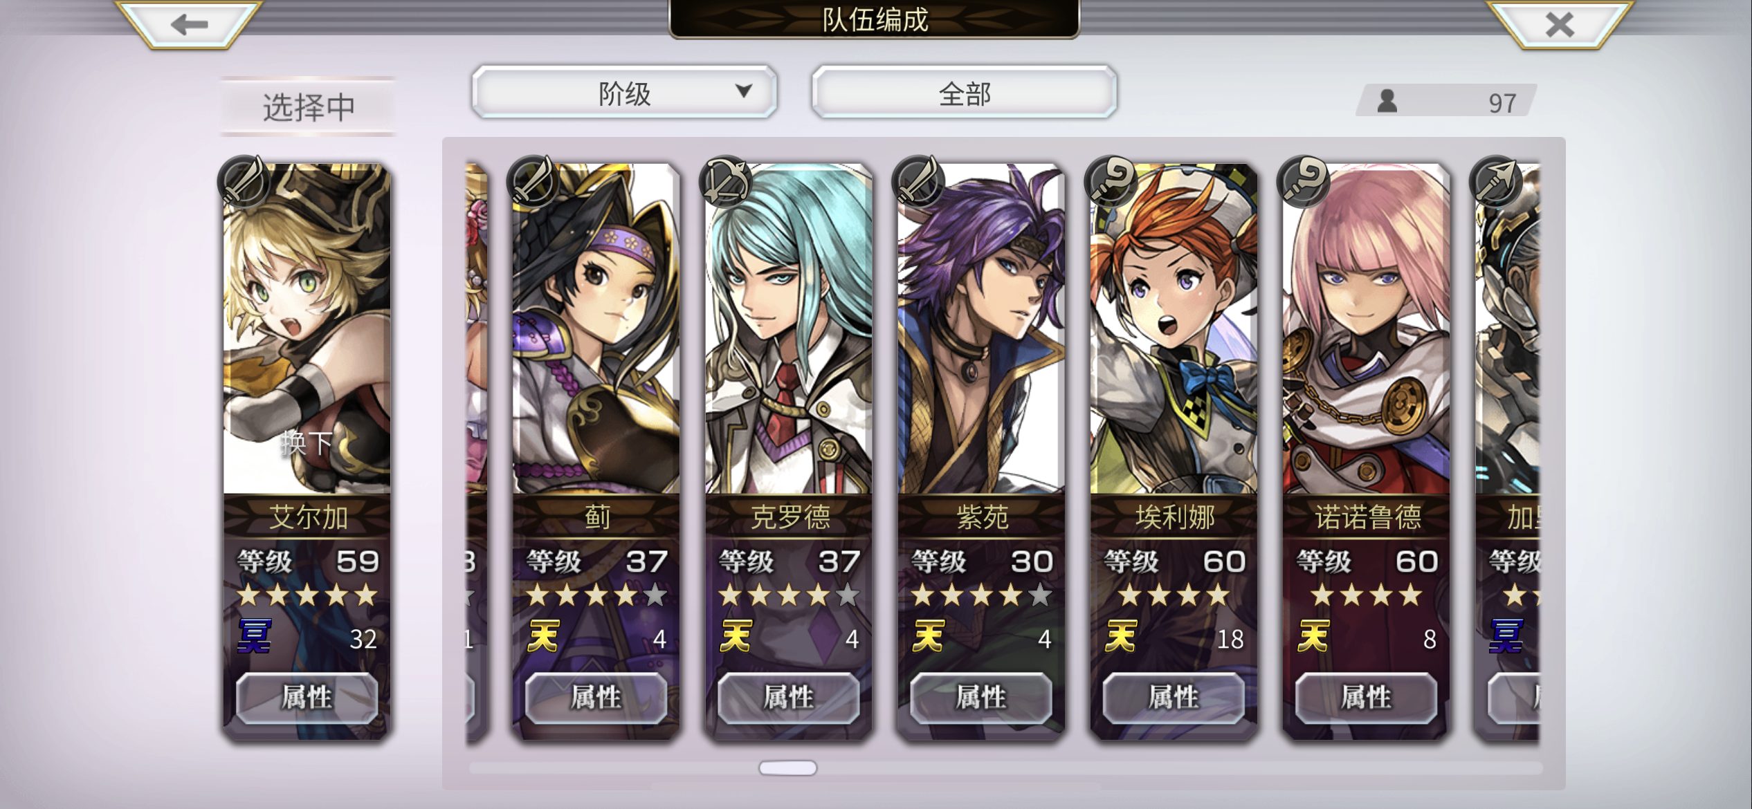1752x809 pixels.
Task: Click staff weapon icon on 诺诺鲁德 card
Action: 1303,181
